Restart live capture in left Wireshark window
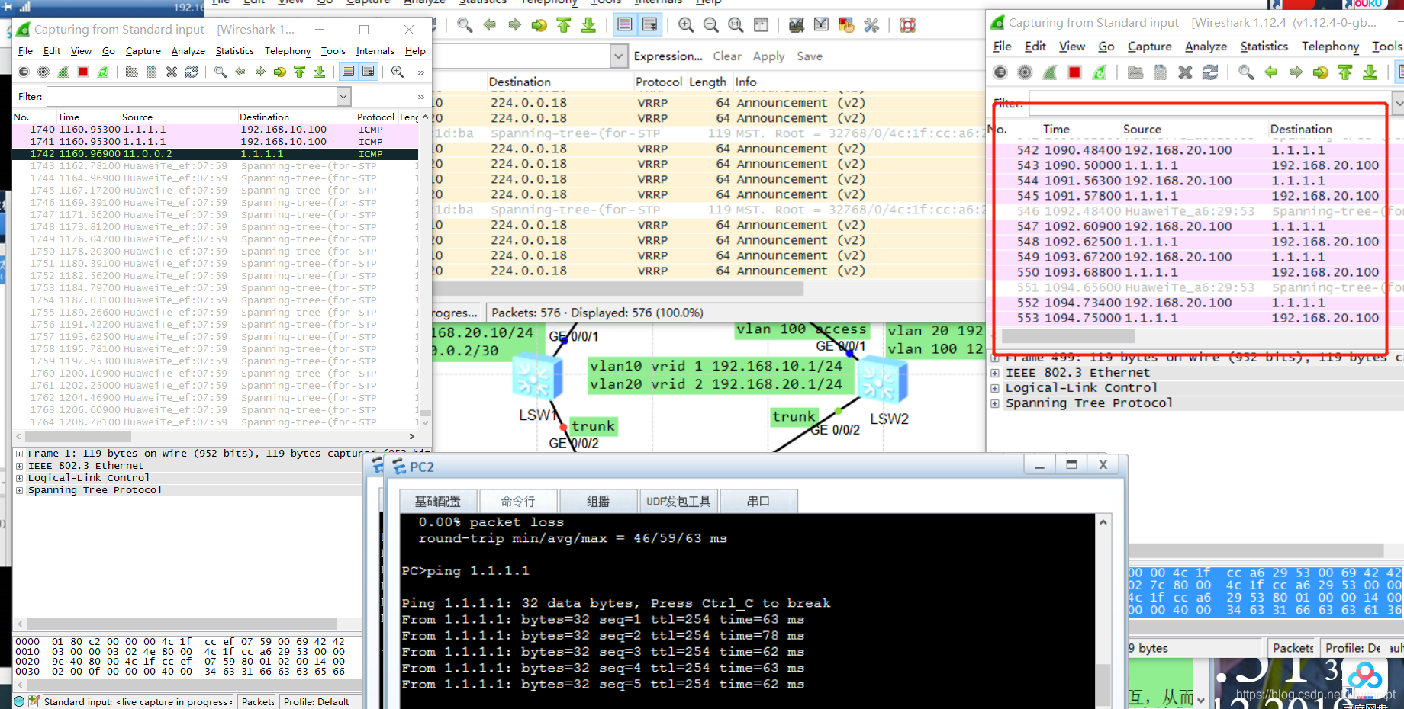Viewport: 1404px width, 709px height. (103, 72)
